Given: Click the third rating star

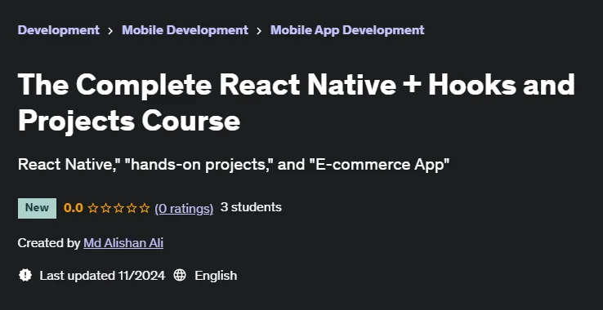Looking at the screenshot, I should (118, 208).
